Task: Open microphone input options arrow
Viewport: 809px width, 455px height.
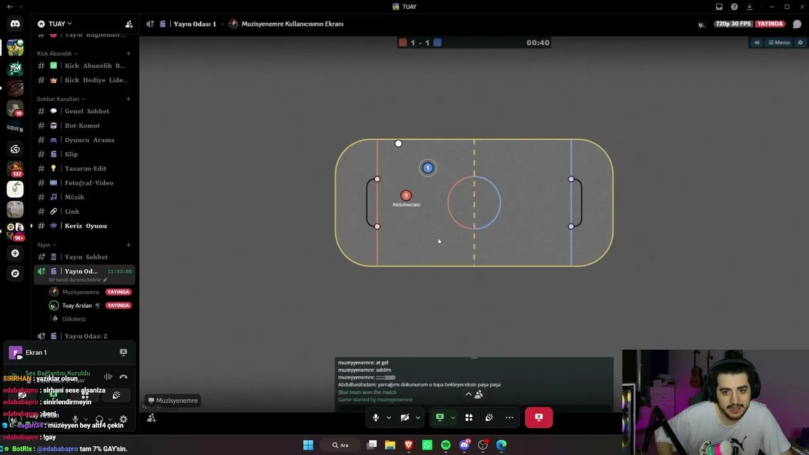Action: point(388,417)
